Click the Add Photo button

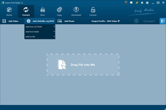pos(66,21)
